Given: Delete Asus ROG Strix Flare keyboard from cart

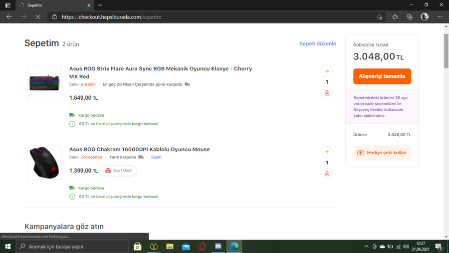Looking at the screenshot, I should click(x=327, y=93).
